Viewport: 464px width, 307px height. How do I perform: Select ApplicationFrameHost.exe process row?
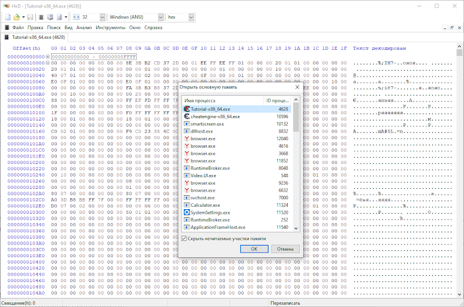pos(237,227)
